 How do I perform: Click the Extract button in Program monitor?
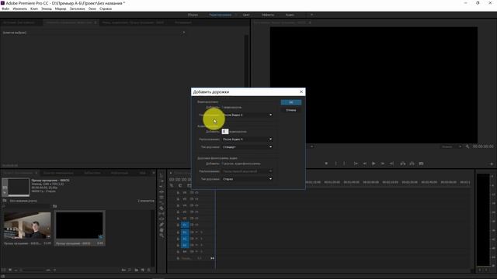point(412,164)
